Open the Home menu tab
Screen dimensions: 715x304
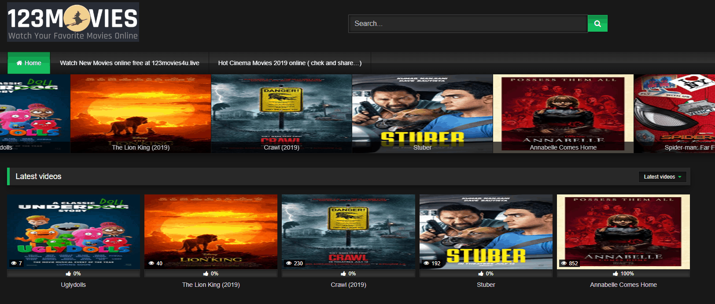(x=29, y=63)
